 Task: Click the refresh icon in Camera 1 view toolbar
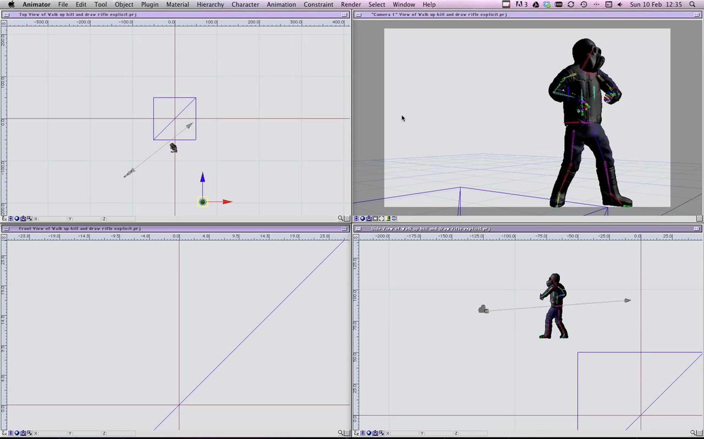pyautogui.click(x=394, y=218)
